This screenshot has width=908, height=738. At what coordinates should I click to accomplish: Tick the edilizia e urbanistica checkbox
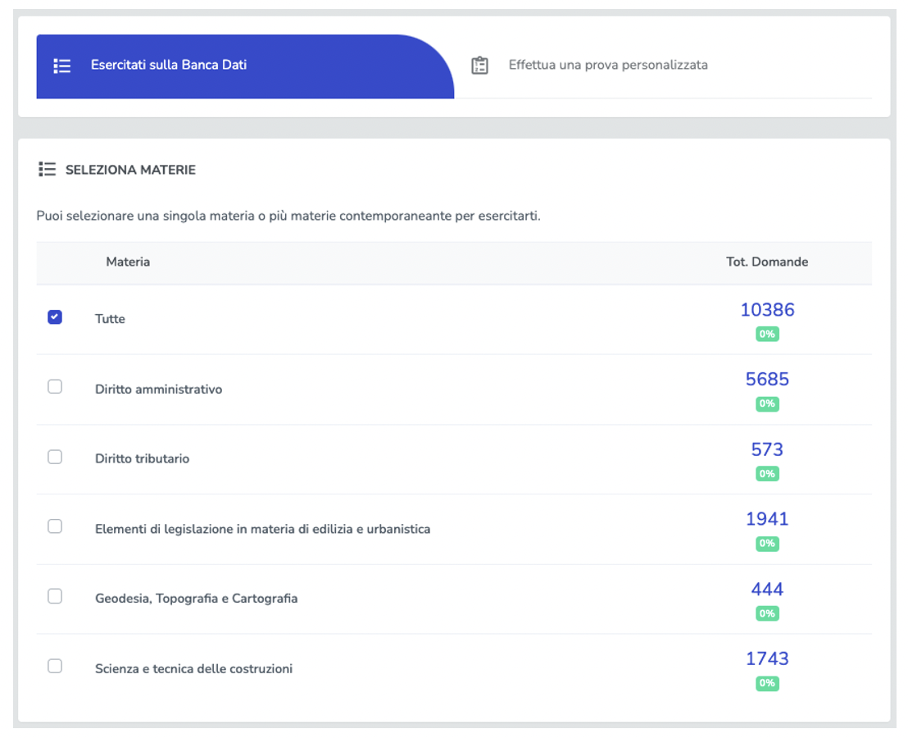coord(55,526)
